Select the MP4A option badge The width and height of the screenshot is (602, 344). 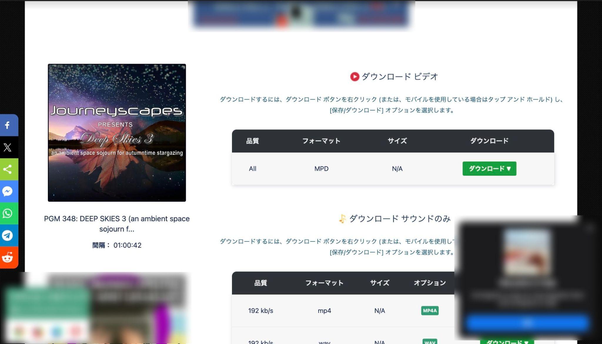point(430,311)
